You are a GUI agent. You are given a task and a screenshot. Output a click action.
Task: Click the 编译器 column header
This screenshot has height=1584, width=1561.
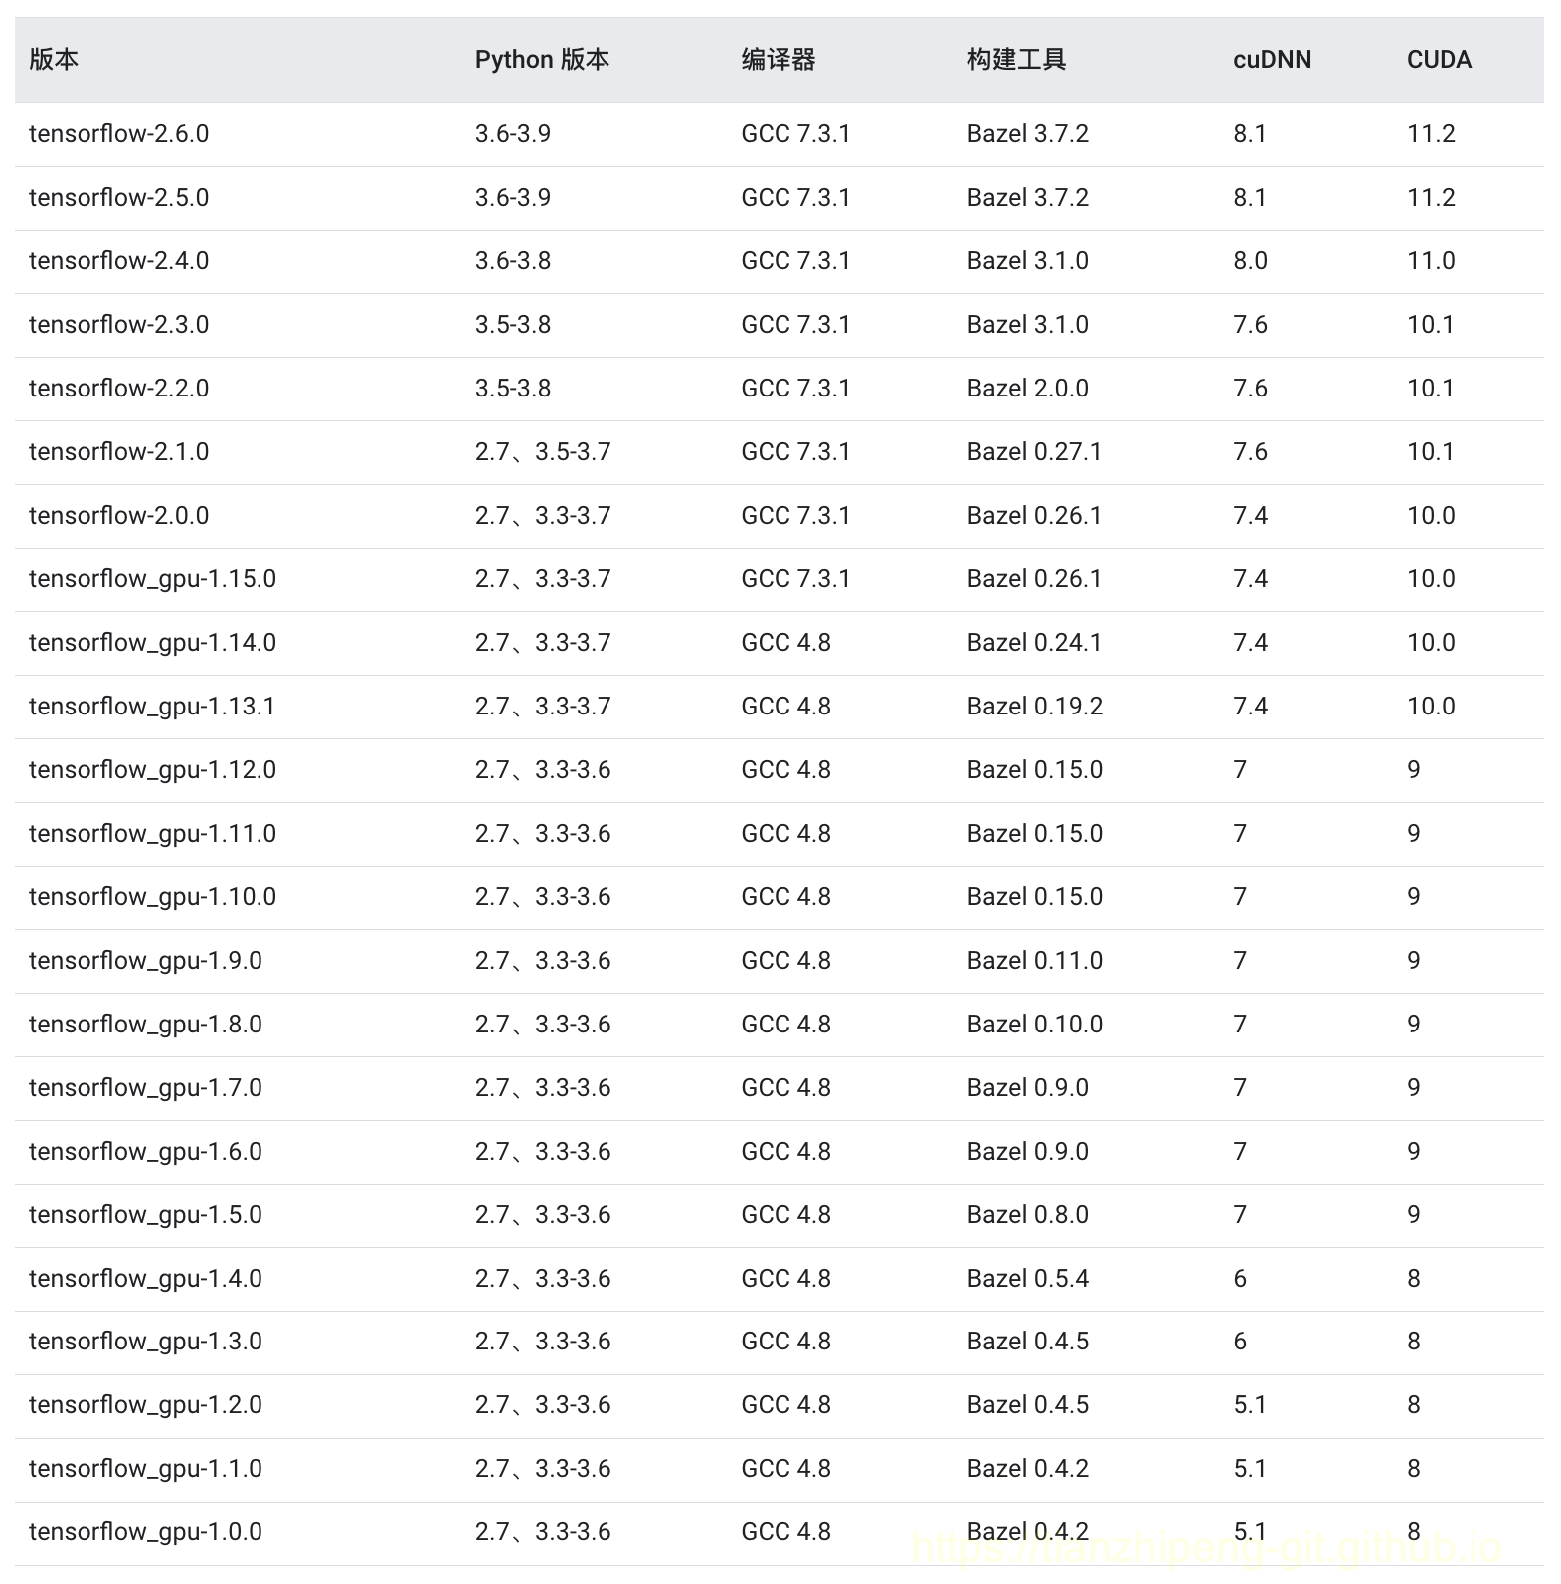pyautogui.click(x=778, y=60)
